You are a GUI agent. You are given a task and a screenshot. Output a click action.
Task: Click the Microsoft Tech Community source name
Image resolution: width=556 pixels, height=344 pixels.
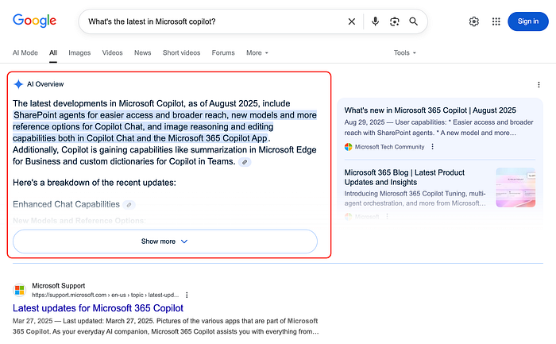tap(389, 147)
